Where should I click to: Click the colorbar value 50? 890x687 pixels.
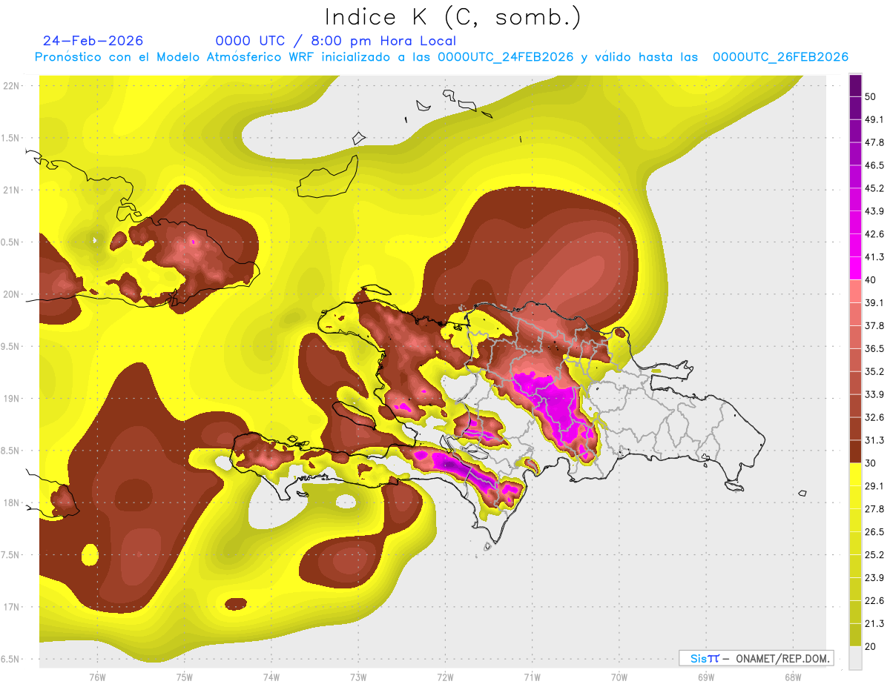(871, 96)
